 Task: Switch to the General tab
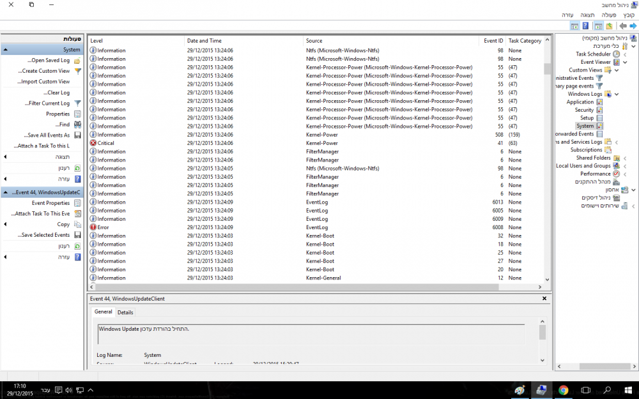coord(103,312)
